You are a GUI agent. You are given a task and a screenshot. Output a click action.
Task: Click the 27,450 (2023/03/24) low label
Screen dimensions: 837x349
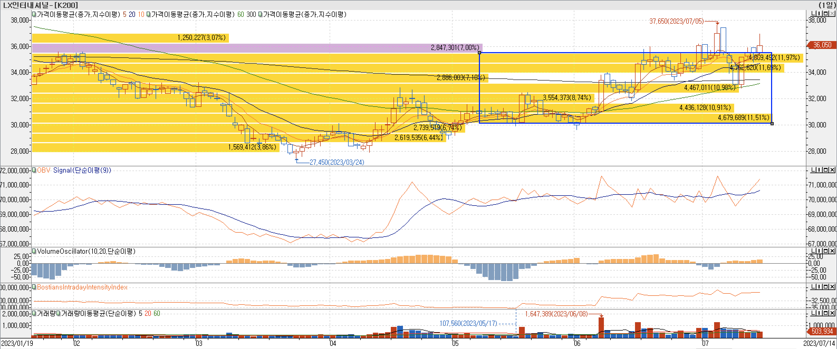point(336,162)
